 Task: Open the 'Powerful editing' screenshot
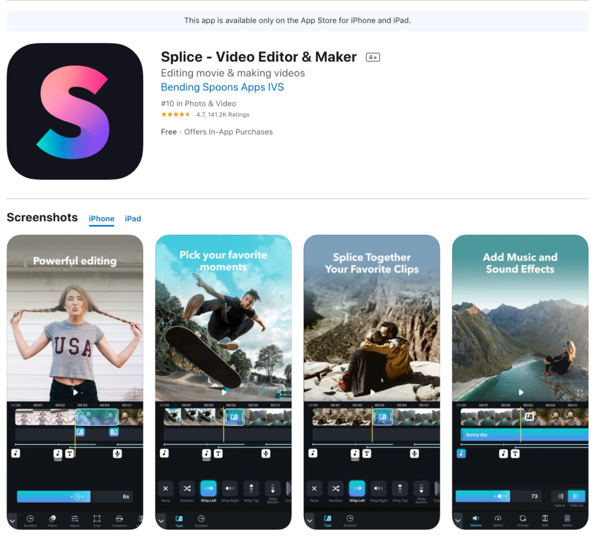tap(75, 382)
